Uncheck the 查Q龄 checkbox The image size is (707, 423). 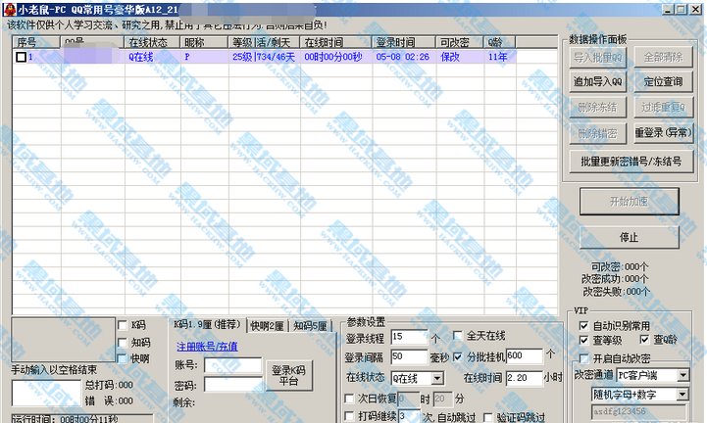pyautogui.click(x=644, y=339)
